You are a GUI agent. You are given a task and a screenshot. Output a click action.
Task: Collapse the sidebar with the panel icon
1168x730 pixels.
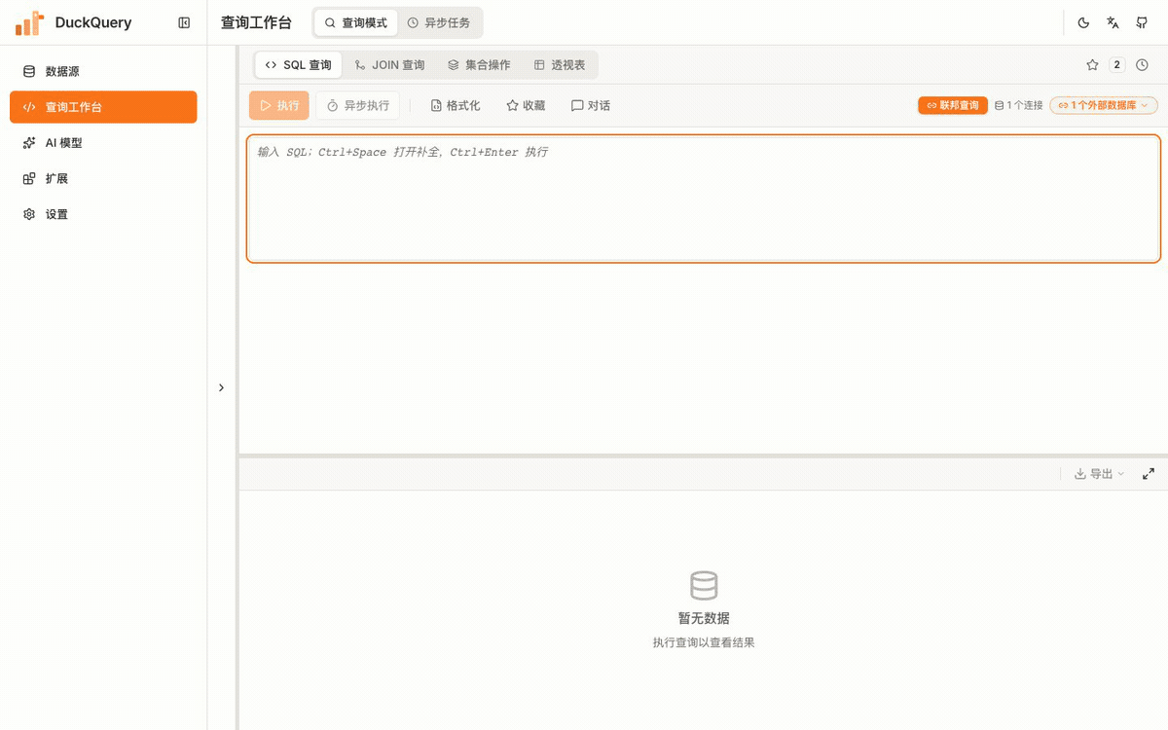[184, 22]
